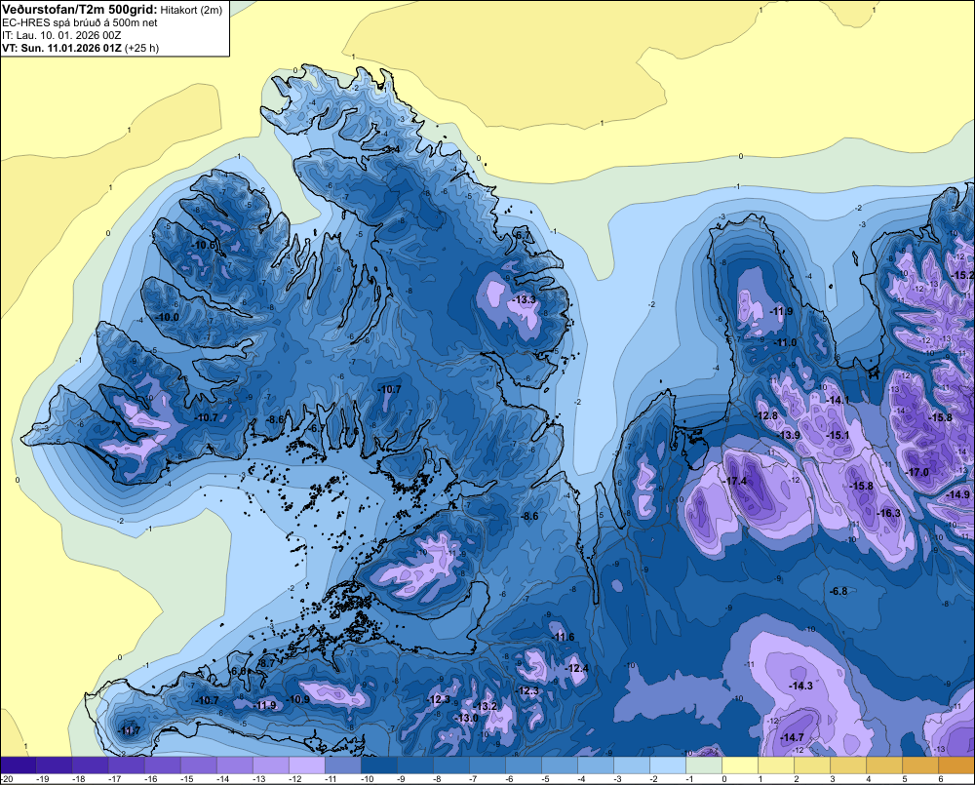Select the legend swatch labeled -7
The image size is (975, 785).
click(487, 765)
